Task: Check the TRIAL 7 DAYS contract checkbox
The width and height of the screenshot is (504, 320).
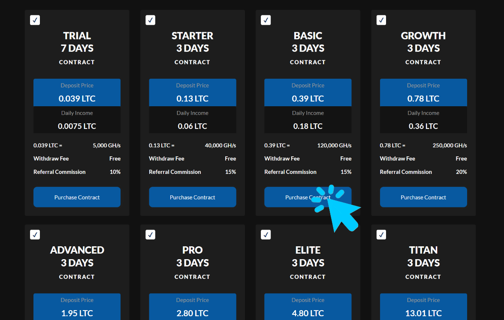Action: (35, 20)
